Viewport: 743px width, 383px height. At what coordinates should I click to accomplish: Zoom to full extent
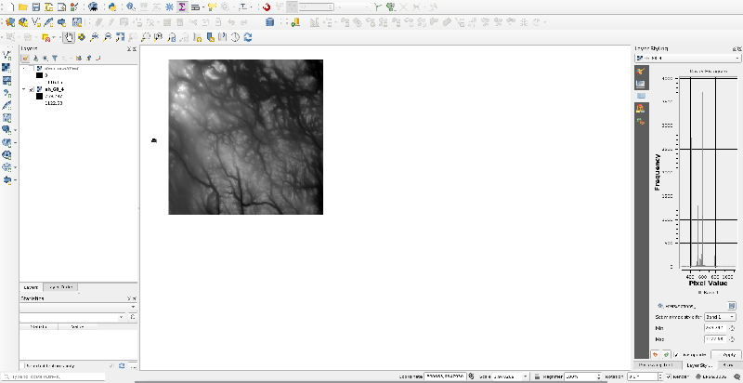click(x=120, y=37)
